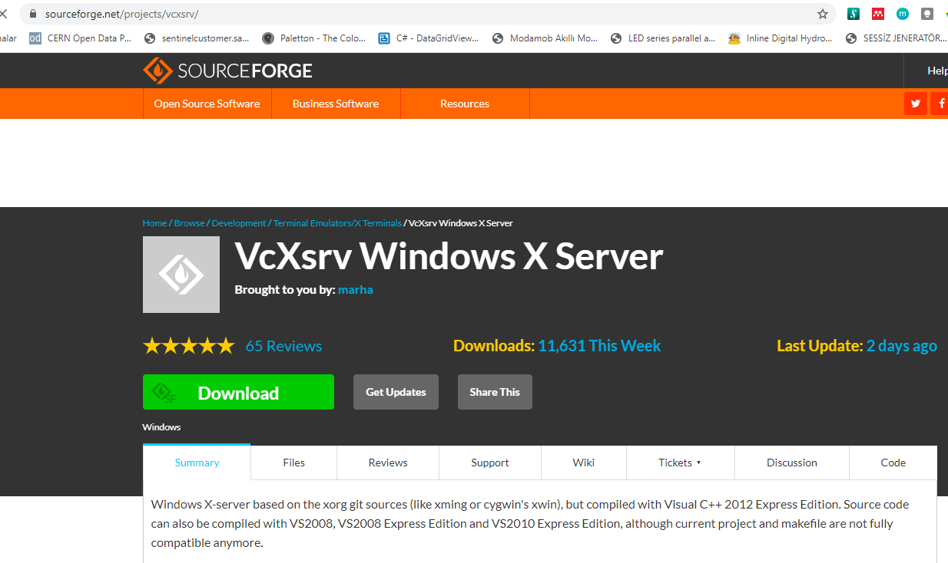Open the CERN Open Data bookmark
Image resolution: width=948 pixels, height=563 pixels.
(81, 38)
